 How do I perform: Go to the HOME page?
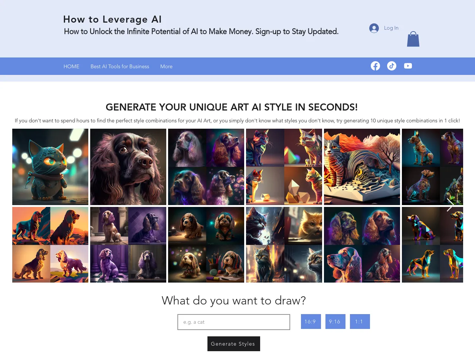[x=71, y=66]
